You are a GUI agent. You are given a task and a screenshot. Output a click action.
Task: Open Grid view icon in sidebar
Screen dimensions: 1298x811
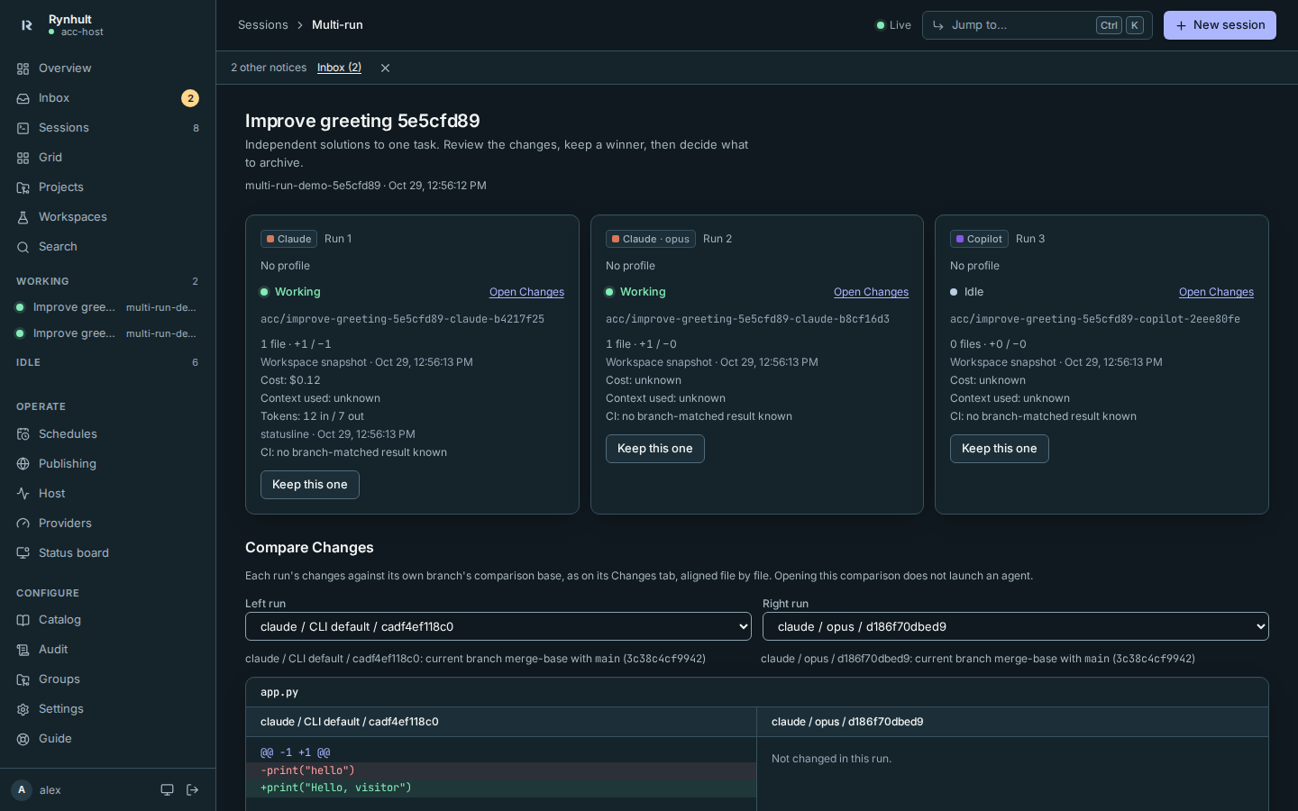click(23, 158)
